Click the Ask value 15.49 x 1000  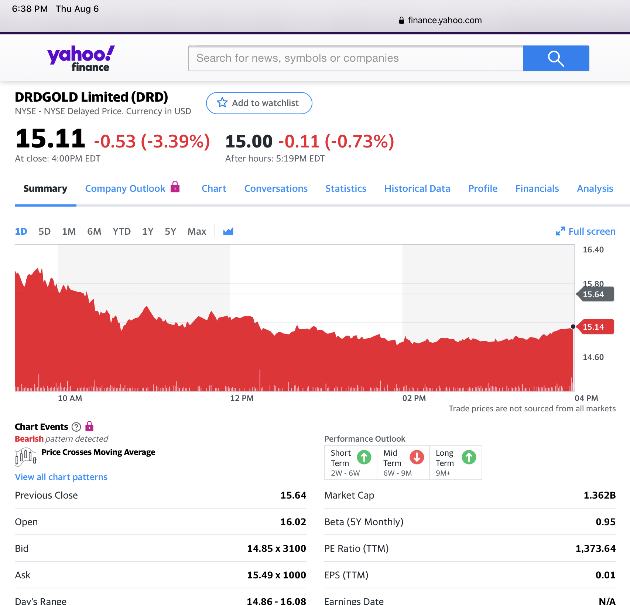(277, 575)
